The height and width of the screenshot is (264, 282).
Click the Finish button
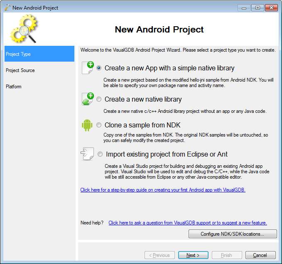[227, 255]
